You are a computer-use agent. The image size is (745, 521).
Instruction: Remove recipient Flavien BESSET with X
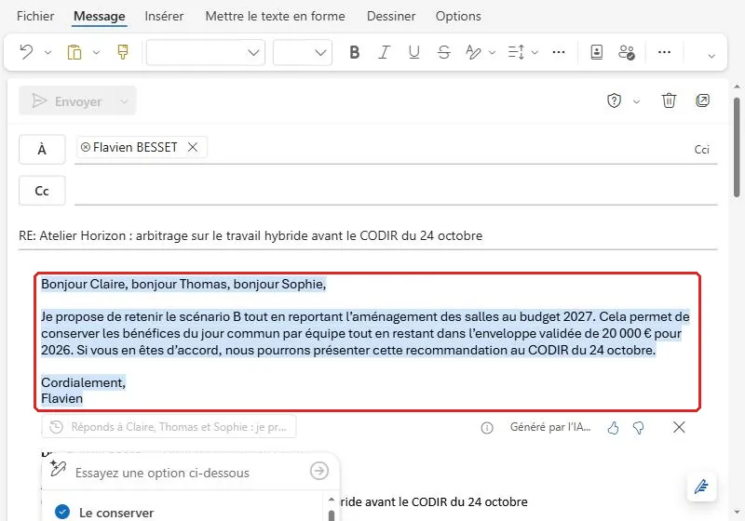(x=193, y=147)
